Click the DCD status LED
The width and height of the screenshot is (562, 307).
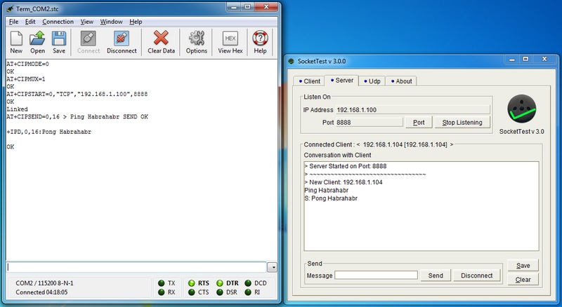248,283
